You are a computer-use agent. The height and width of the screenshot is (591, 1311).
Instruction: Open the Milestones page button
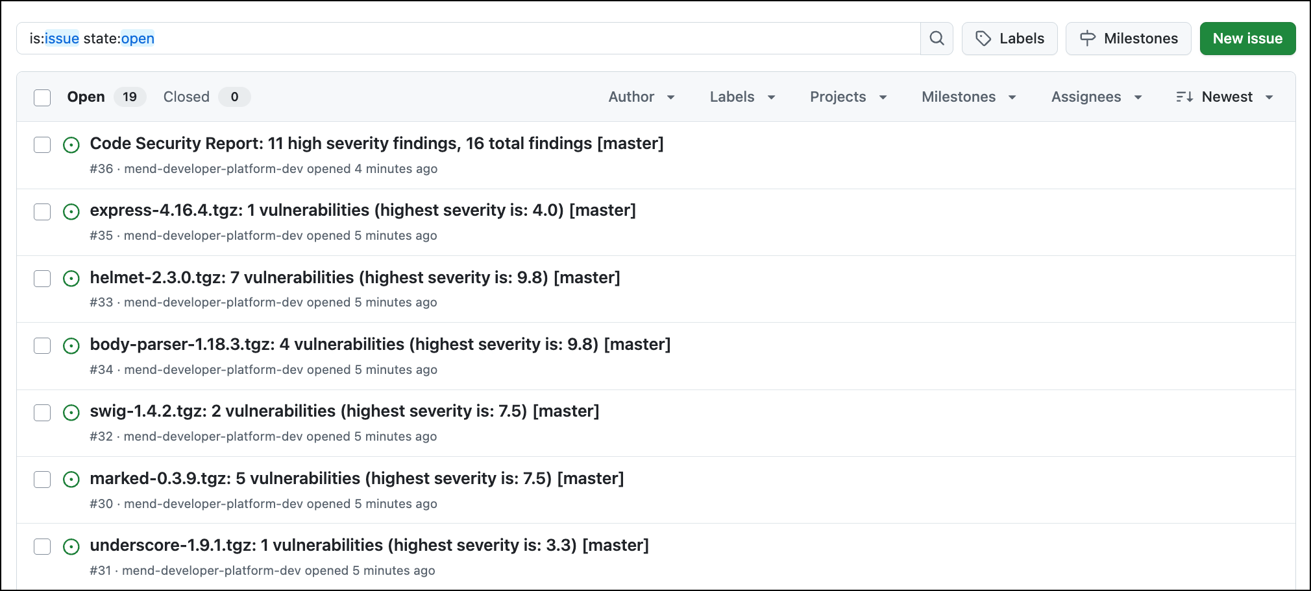click(x=1128, y=38)
